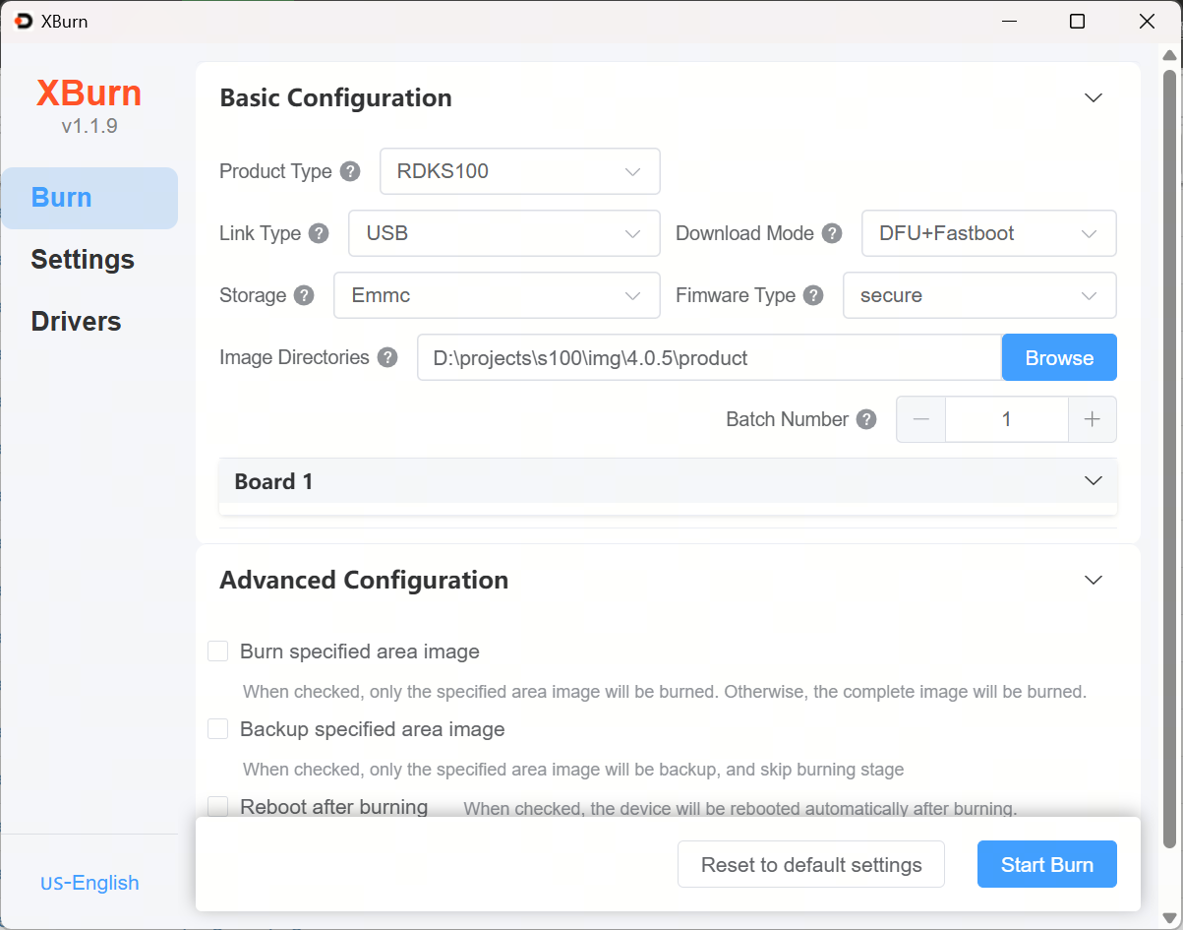Open the DFU+Fastboot Download Mode dropdown
This screenshot has height=930, width=1183.
988,233
